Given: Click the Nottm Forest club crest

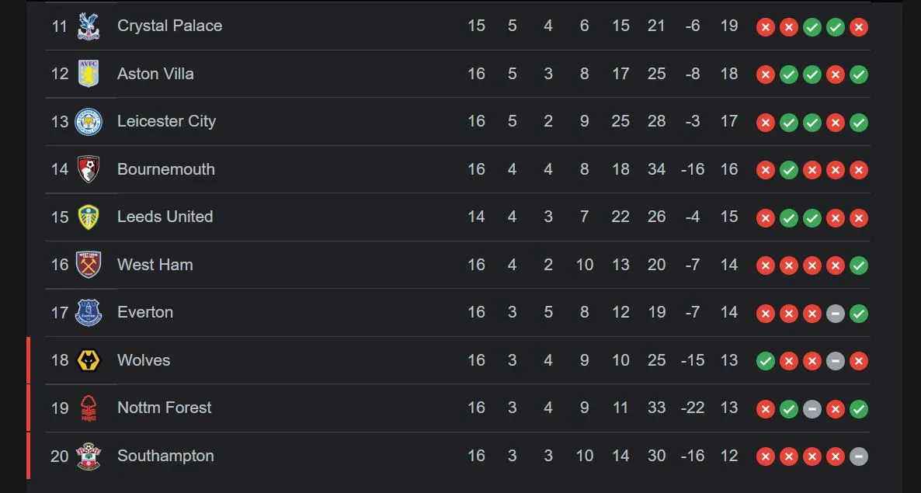Looking at the screenshot, I should 89,408.
